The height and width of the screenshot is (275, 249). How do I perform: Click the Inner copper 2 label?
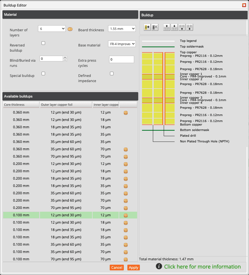click(191, 79)
